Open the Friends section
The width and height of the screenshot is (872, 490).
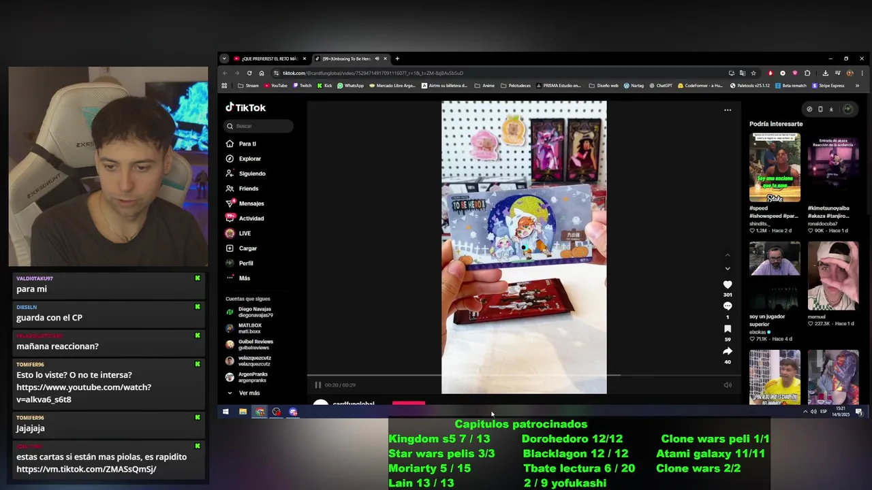click(x=242, y=189)
